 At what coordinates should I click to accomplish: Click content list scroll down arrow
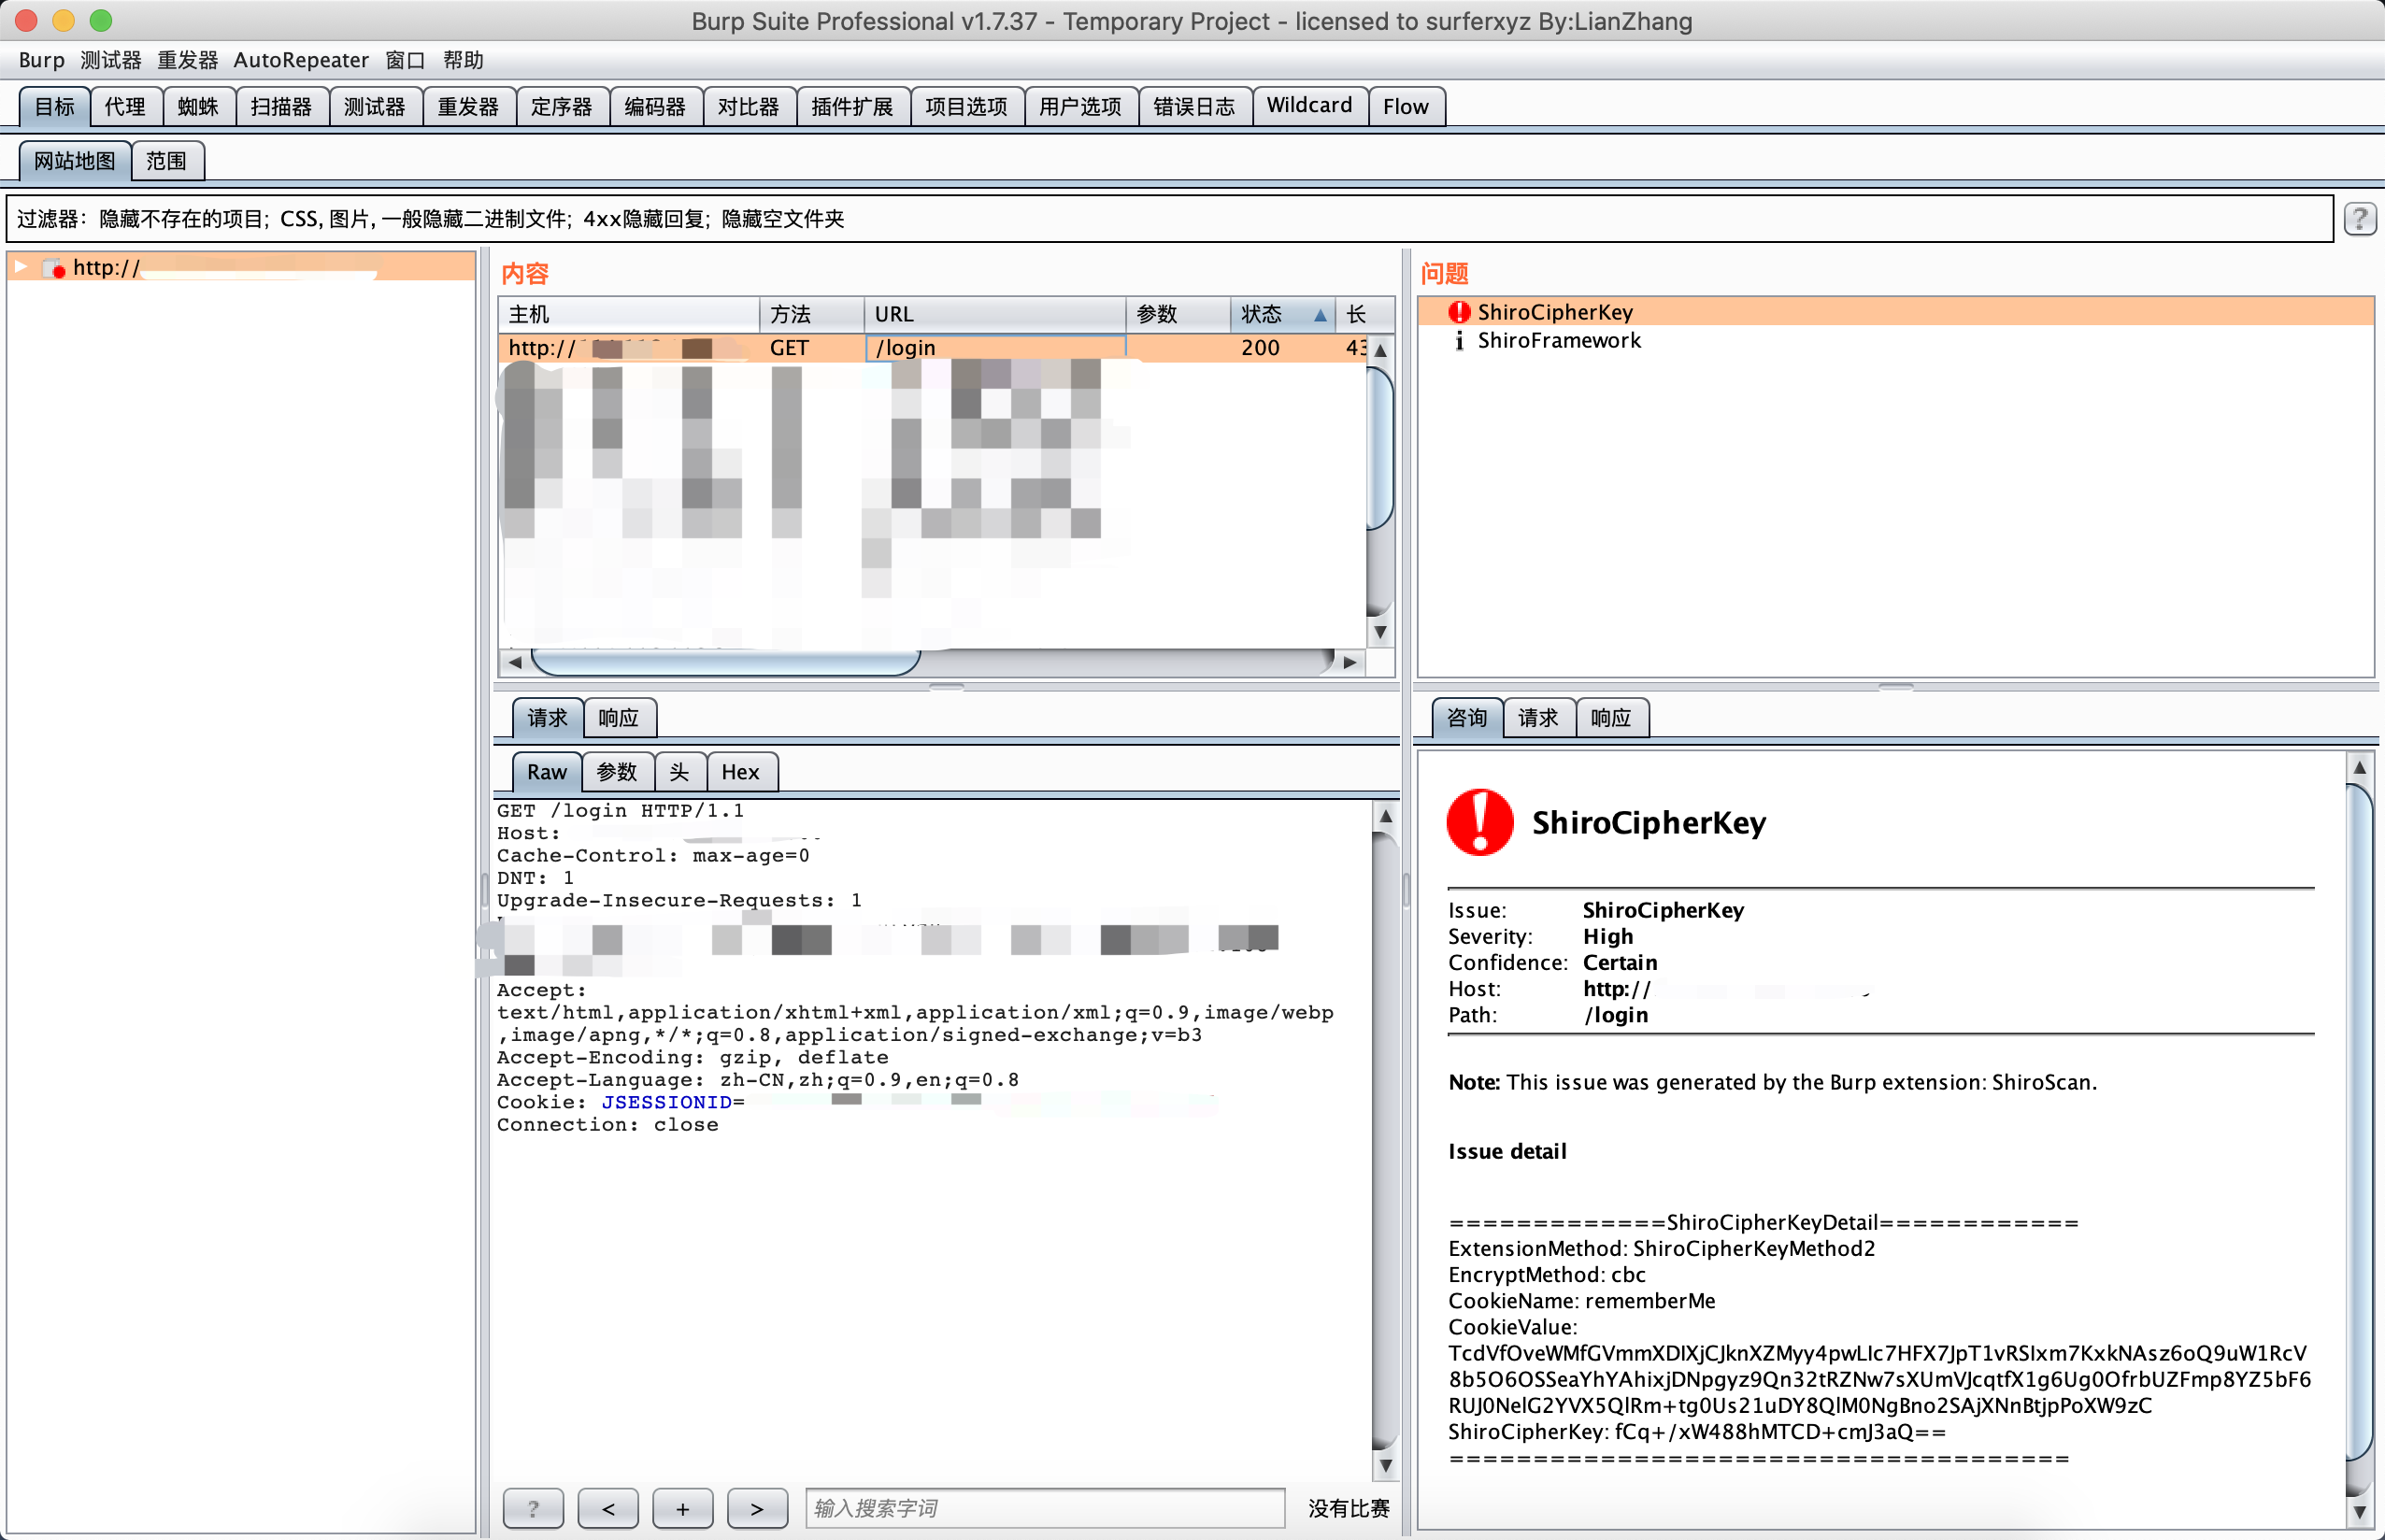[x=1380, y=632]
